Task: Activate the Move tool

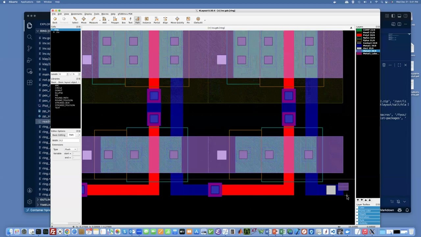Action: pos(84,20)
